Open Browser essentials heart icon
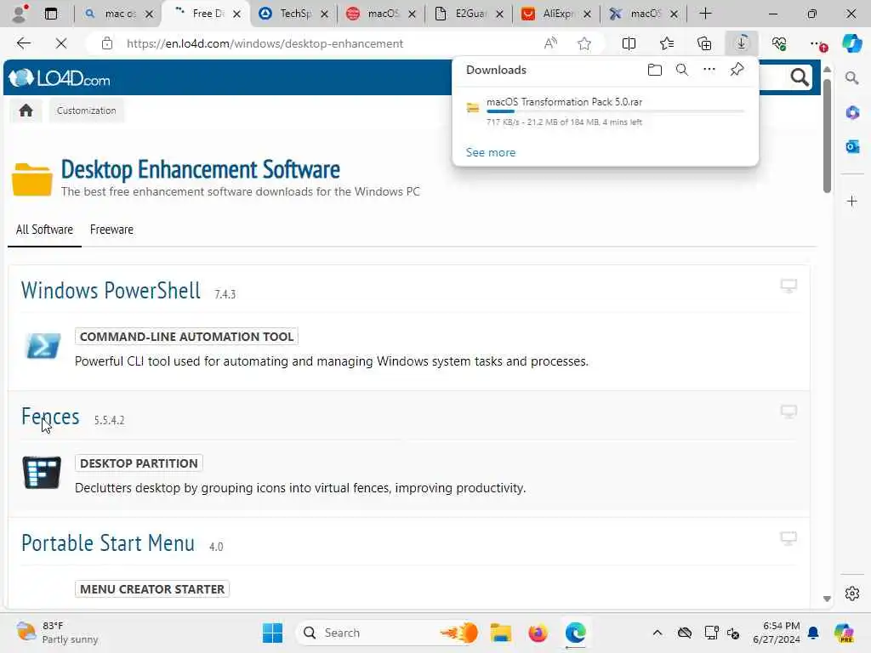This screenshot has height=653, width=871. (779, 43)
